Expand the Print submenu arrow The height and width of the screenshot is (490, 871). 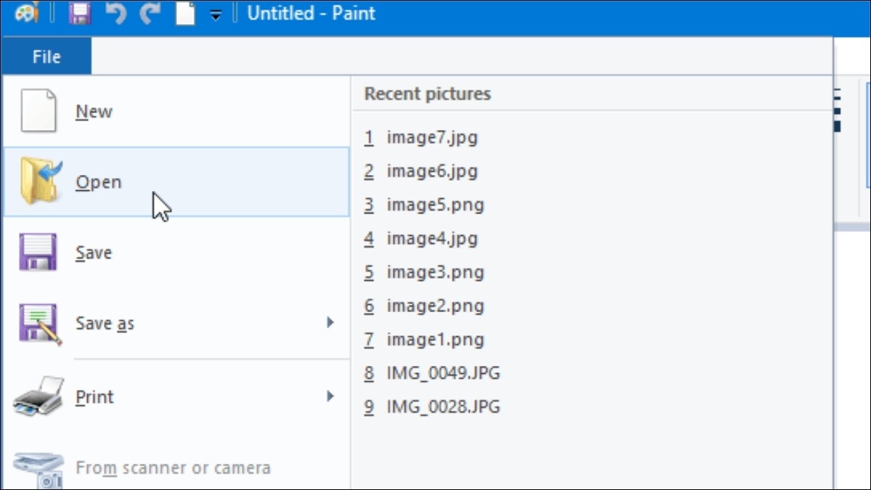330,396
